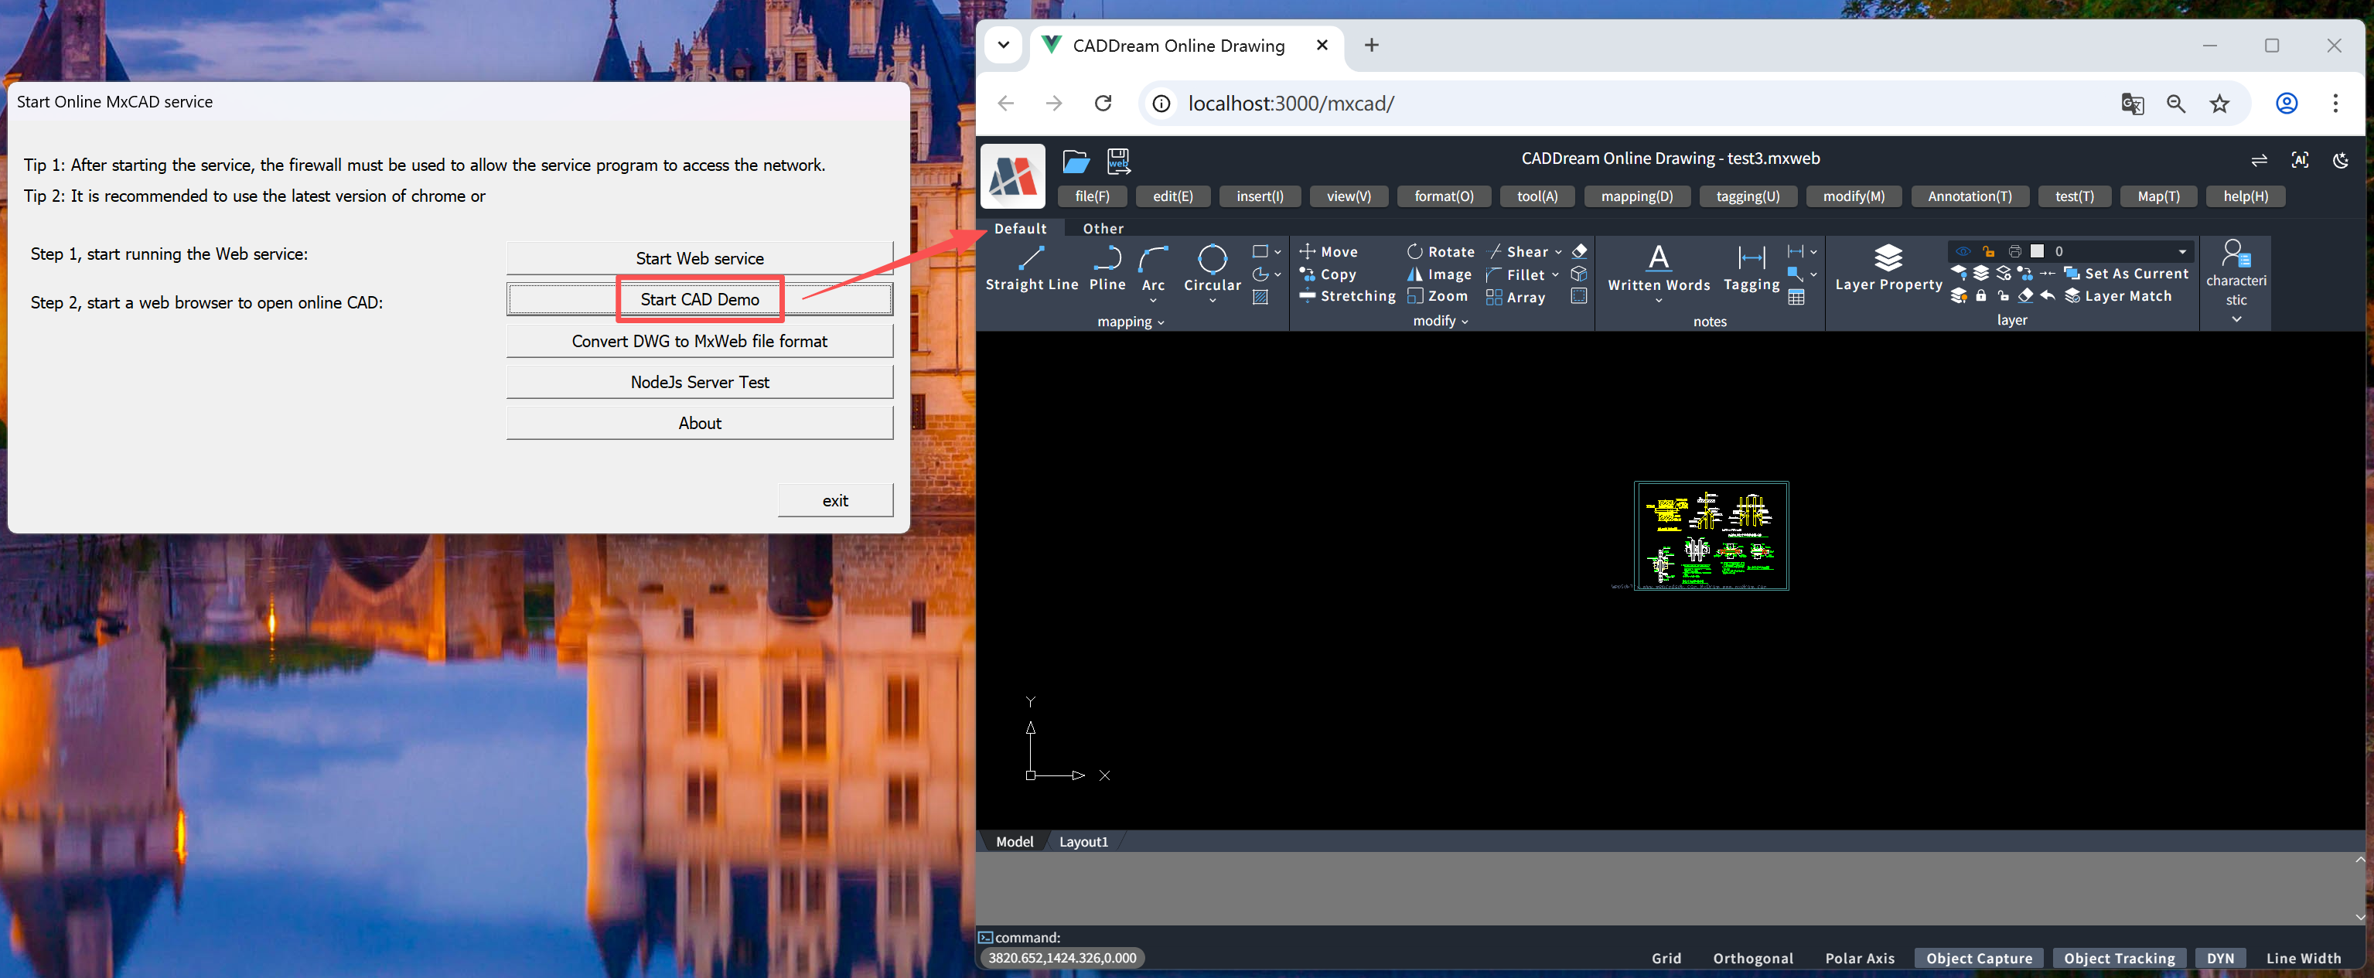The image size is (2374, 978).
Task: Switch to the Layout1 tab
Action: coord(1083,842)
